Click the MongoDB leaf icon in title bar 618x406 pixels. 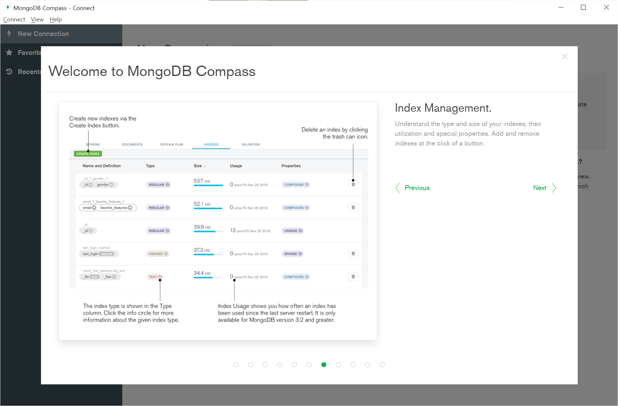click(x=7, y=7)
